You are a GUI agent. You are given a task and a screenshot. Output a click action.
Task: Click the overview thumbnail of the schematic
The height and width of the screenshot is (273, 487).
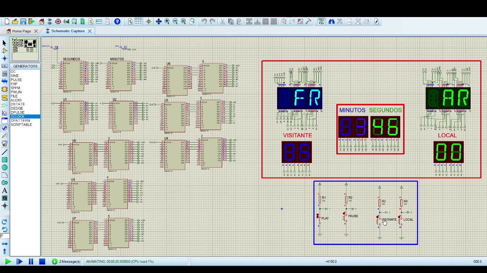tap(25, 50)
